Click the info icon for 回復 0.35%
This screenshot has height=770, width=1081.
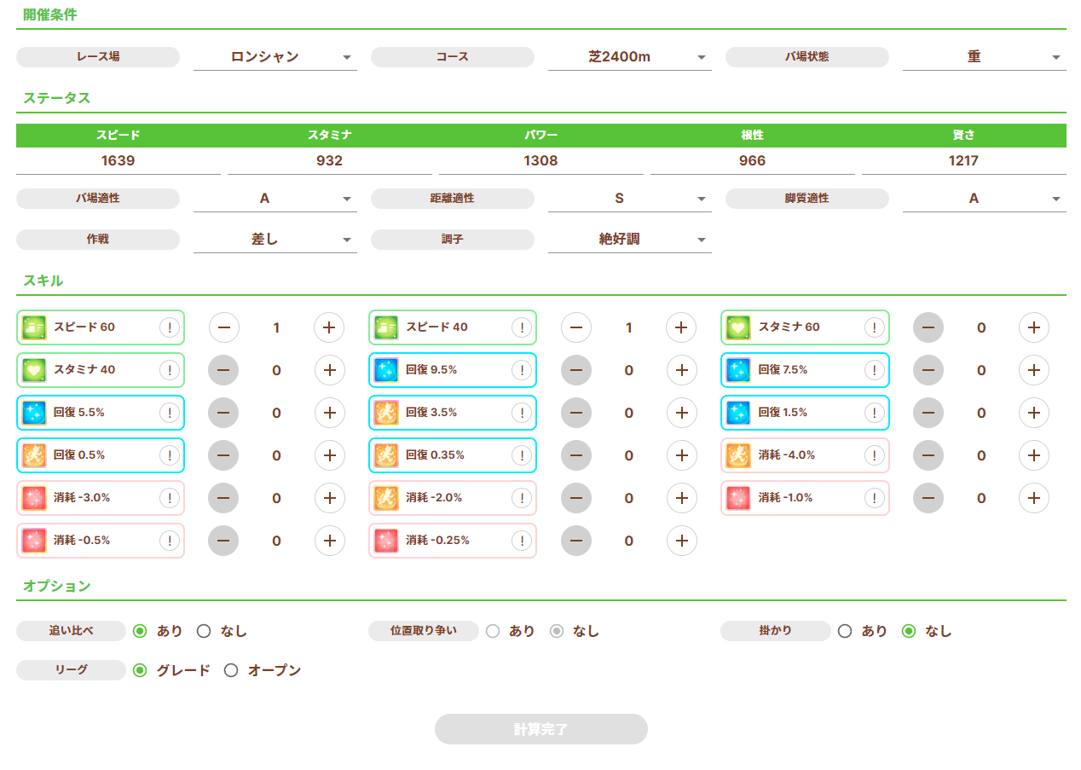522,455
